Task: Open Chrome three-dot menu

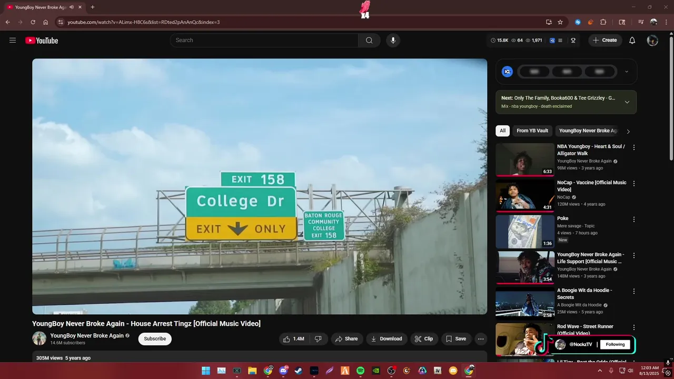Action: pyautogui.click(x=666, y=22)
